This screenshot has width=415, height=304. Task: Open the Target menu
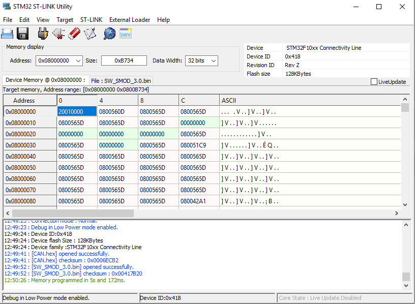65,20
